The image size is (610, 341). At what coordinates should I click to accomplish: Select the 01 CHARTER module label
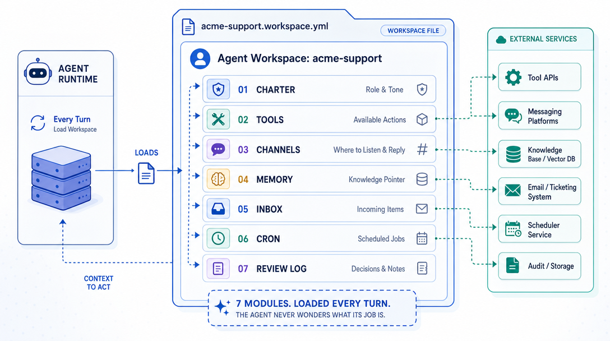coord(266,90)
